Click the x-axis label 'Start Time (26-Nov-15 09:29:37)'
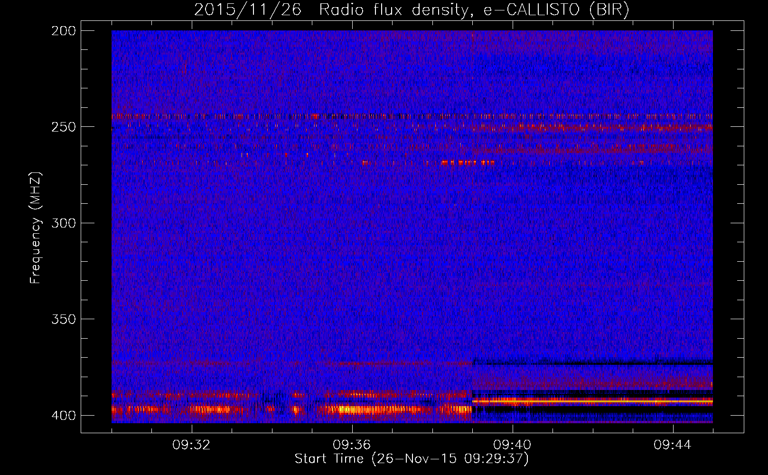 pyautogui.click(x=412, y=459)
